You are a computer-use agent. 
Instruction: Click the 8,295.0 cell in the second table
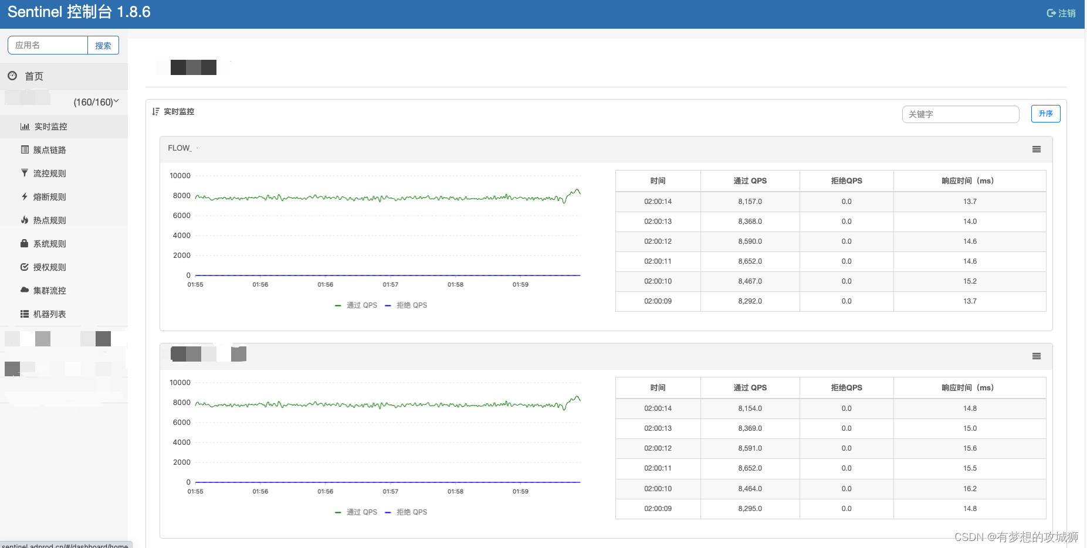(750, 509)
